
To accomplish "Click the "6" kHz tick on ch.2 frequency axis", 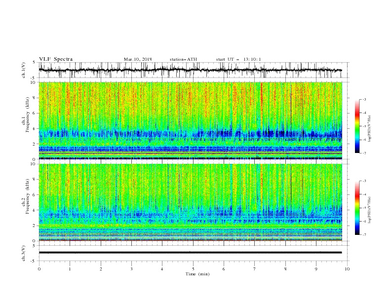I will (35, 195).
